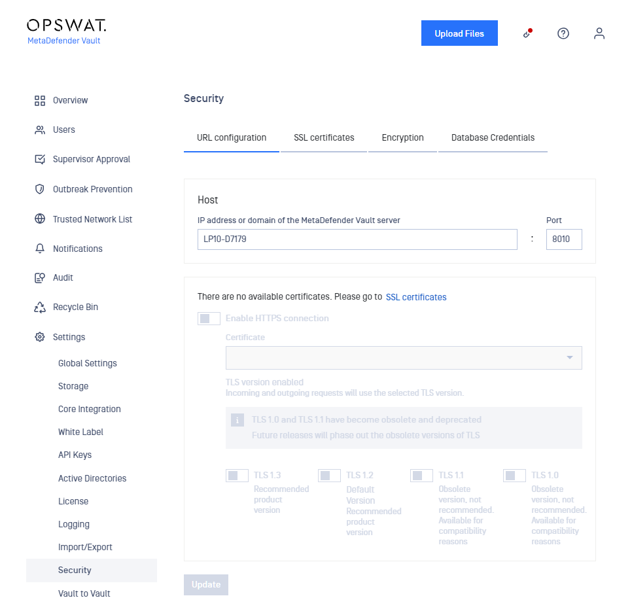Collapse the Settings sidebar section

[x=69, y=337]
